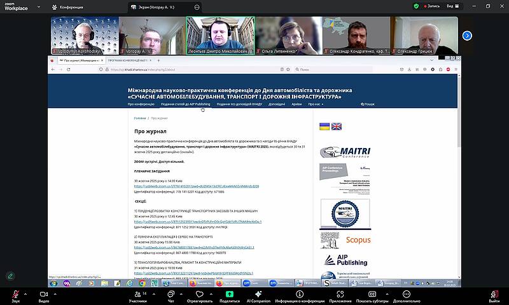
Task: Open Подання статей до AIP Publishing menu
Action: pyautogui.click(x=185, y=104)
